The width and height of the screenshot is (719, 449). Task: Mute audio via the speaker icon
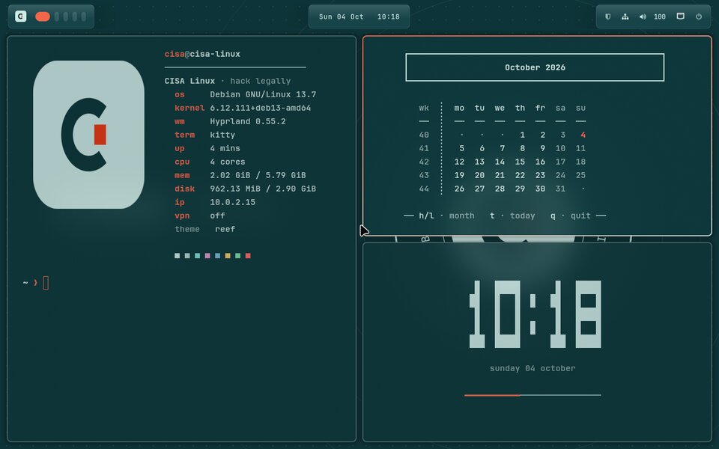click(643, 16)
